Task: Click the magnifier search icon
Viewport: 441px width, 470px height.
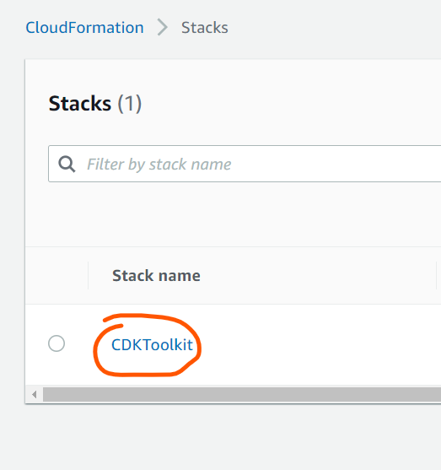Action: click(x=67, y=164)
